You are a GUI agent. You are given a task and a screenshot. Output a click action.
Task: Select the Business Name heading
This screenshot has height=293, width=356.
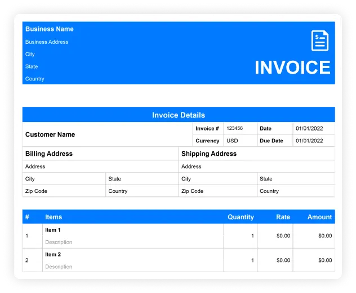50,29
